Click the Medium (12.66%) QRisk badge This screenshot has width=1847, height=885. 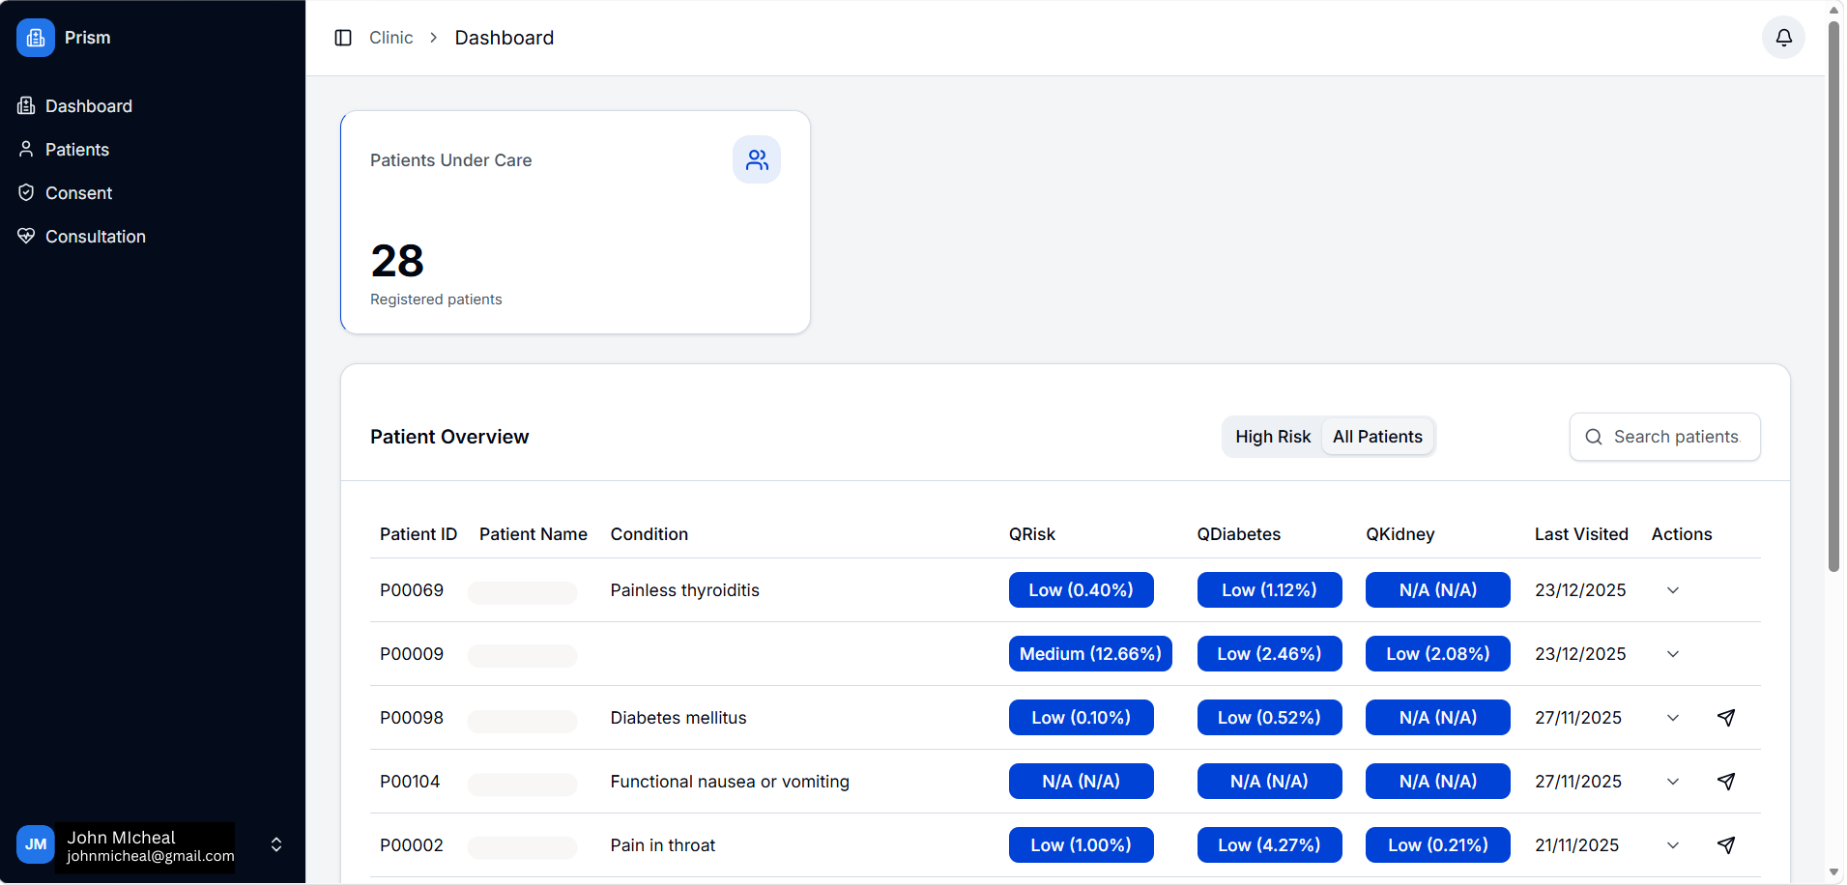(x=1089, y=654)
